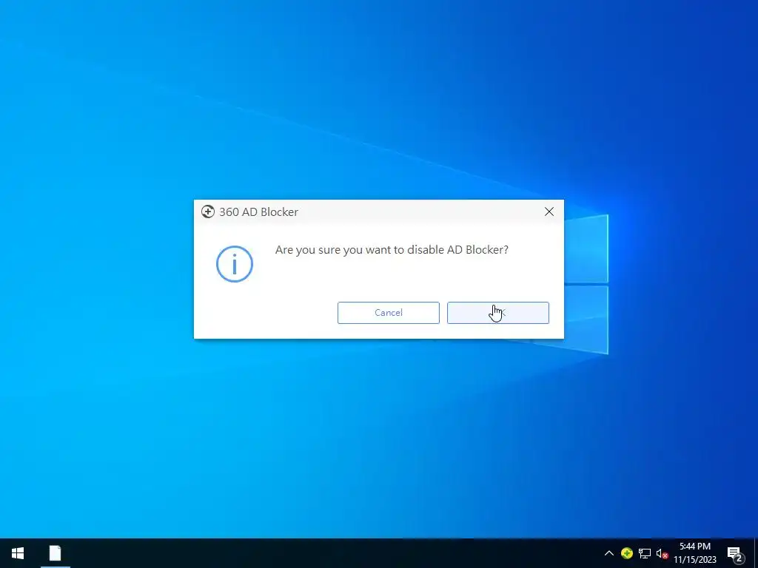Open the notification center icon
The width and height of the screenshot is (758, 568).
coord(735,554)
